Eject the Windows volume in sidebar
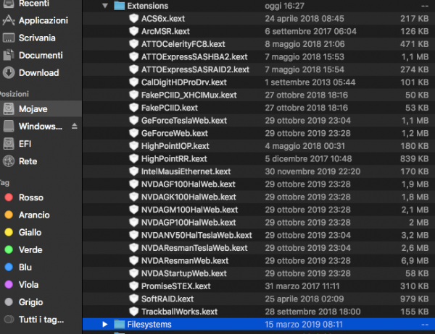 point(74,127)
